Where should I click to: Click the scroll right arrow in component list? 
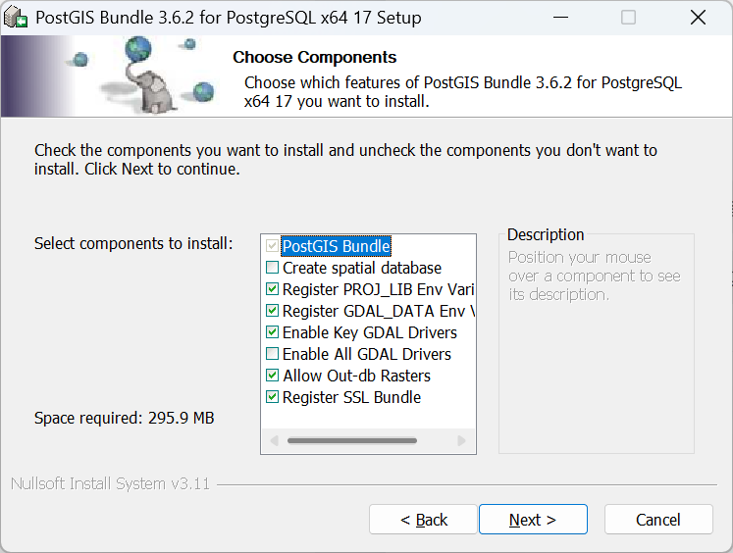tap(461, 440)
